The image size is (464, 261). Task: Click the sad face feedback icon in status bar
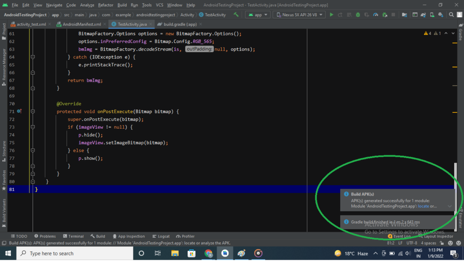click(459, 243)
